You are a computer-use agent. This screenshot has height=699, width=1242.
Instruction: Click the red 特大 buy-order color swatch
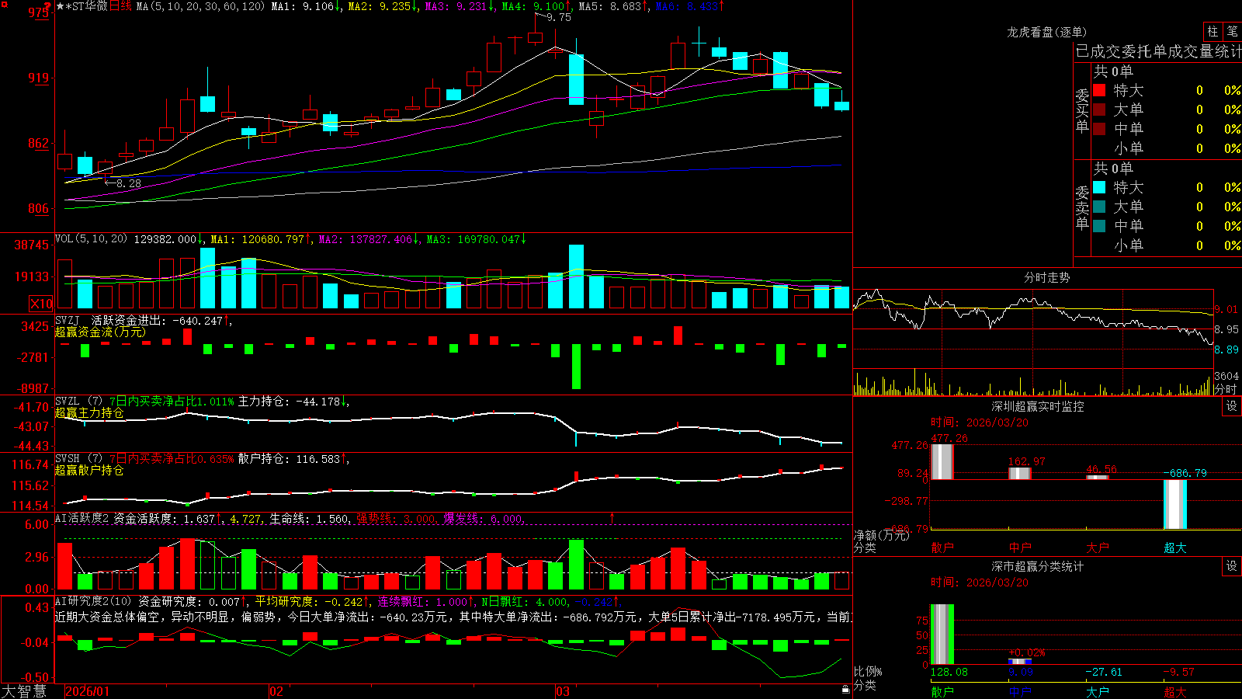pyautogui.click(x=1099, y=90)
